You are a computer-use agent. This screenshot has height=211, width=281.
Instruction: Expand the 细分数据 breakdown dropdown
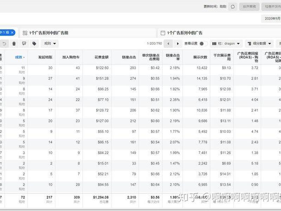point(259,44)
